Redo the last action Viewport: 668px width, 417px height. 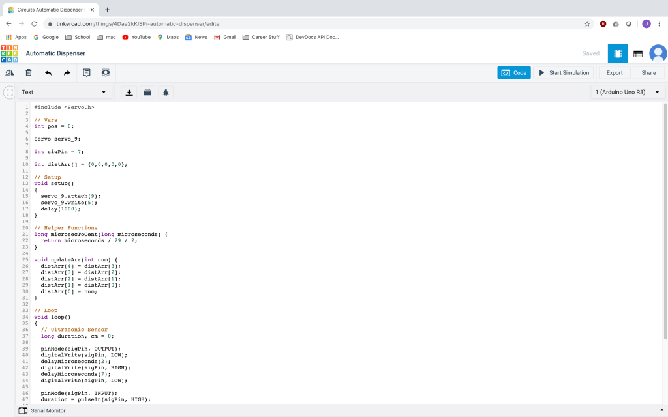[x=67, y=73]
